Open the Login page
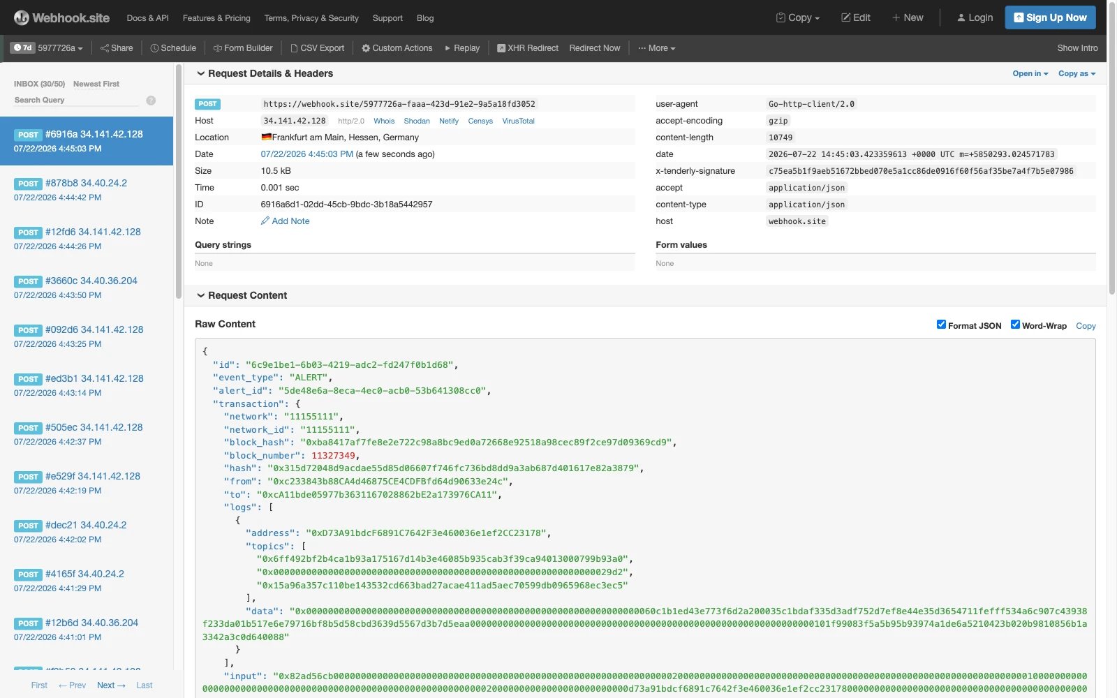The image size is (1117, 698). click(975, 17)
